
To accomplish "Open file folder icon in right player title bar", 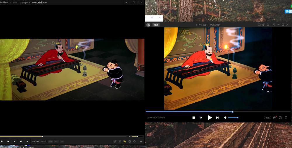I will tap(268, 25).
